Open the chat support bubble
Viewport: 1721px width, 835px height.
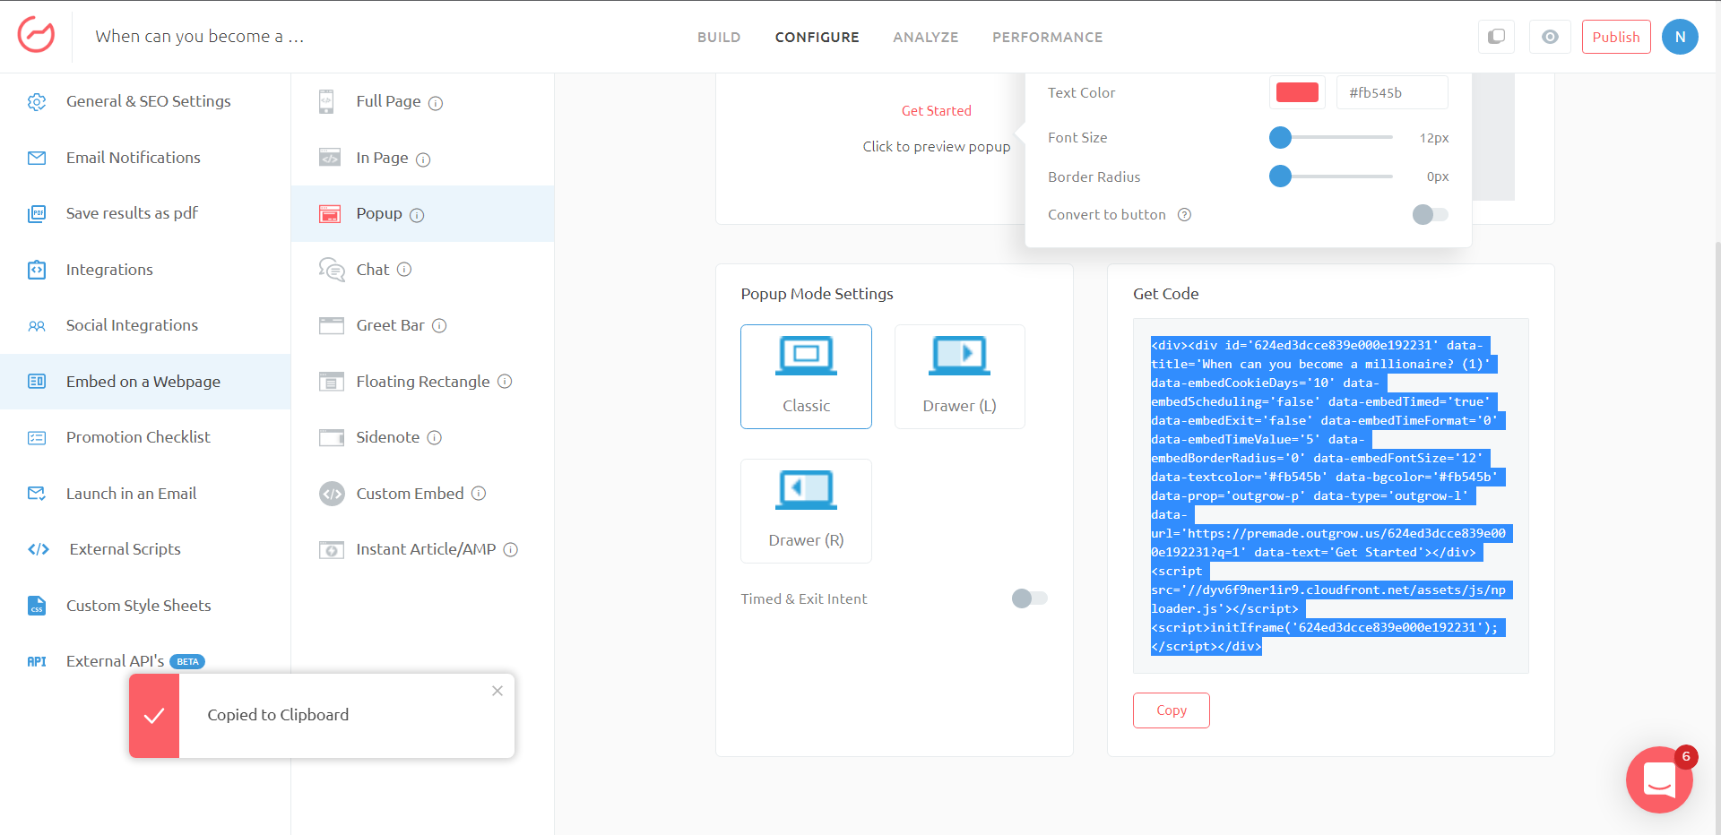click(1659, 779)
